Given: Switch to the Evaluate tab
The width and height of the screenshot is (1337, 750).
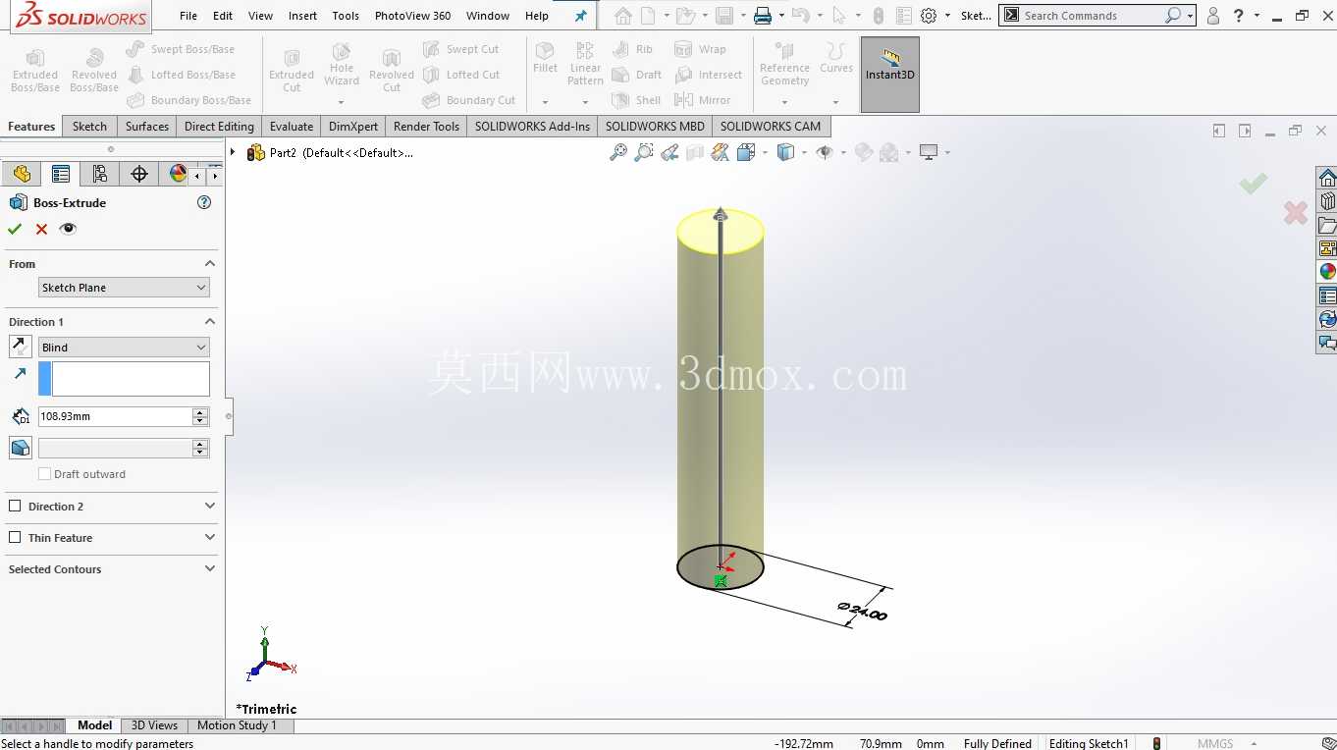Looking at the screenshot, I should click(292, 127).
